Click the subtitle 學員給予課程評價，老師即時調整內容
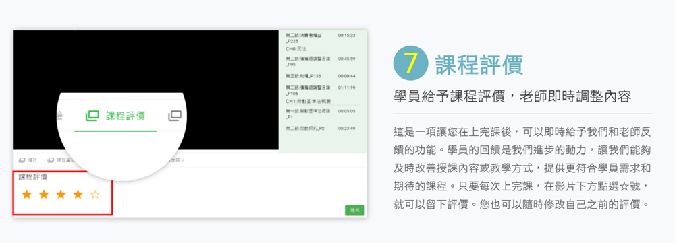Screen dimensions: 675x243 pos(512,96)
